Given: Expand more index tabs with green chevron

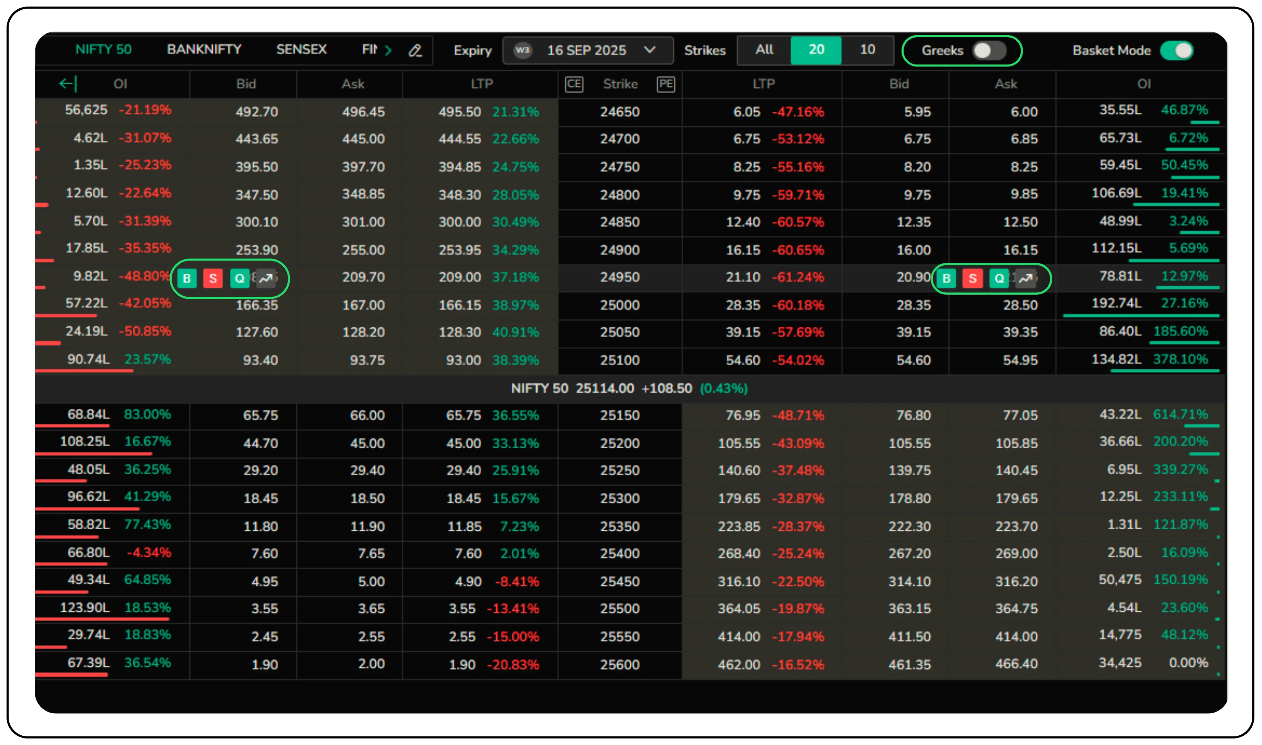Looking at the screenshot, I should click(388, 50).
